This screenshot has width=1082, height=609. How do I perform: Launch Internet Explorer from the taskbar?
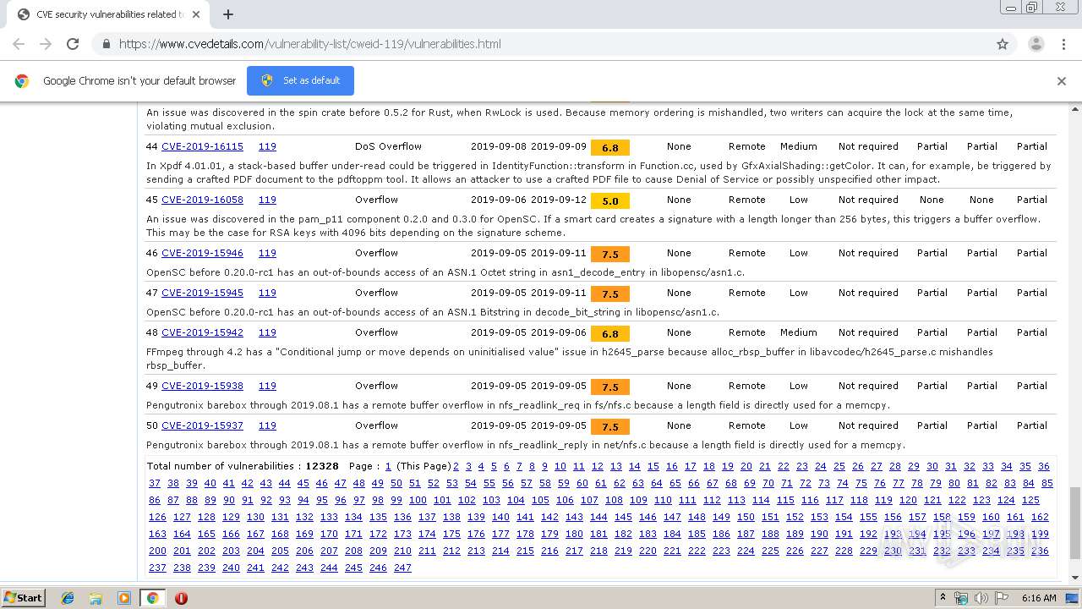(x=68, y=598)
